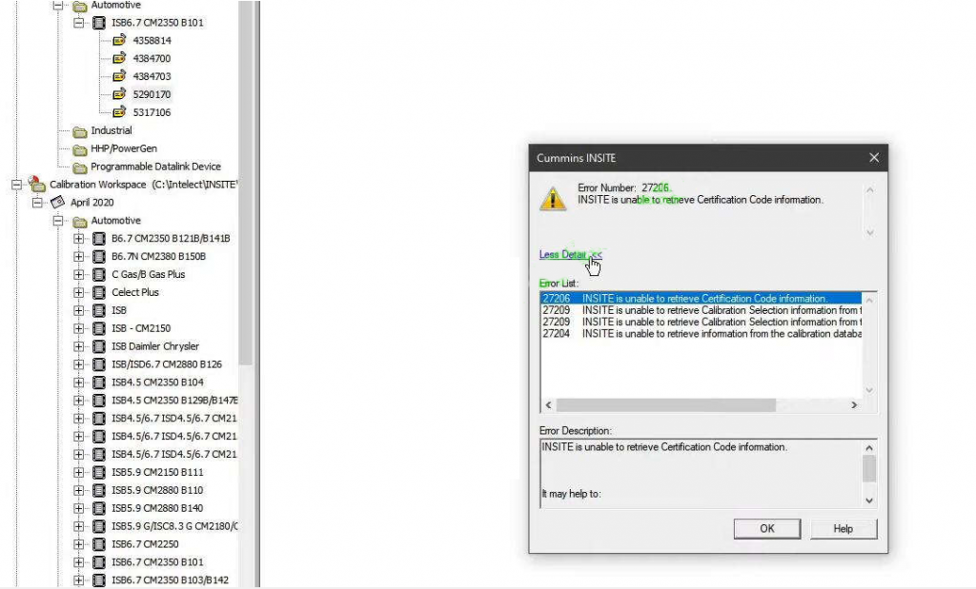The height and width of the screenshot is (589, 976).
Task: Click the calibration icon beside 5317106
Action: pyautogui.click(x=119, y=112)
